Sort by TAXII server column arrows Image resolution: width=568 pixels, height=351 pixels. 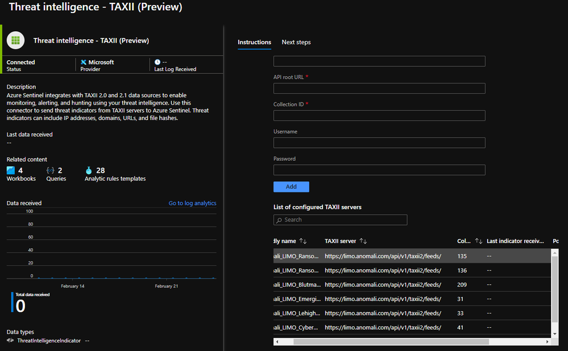pos(363,241)
